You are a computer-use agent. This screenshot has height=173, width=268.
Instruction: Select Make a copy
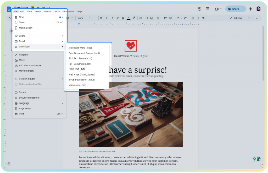39,28
